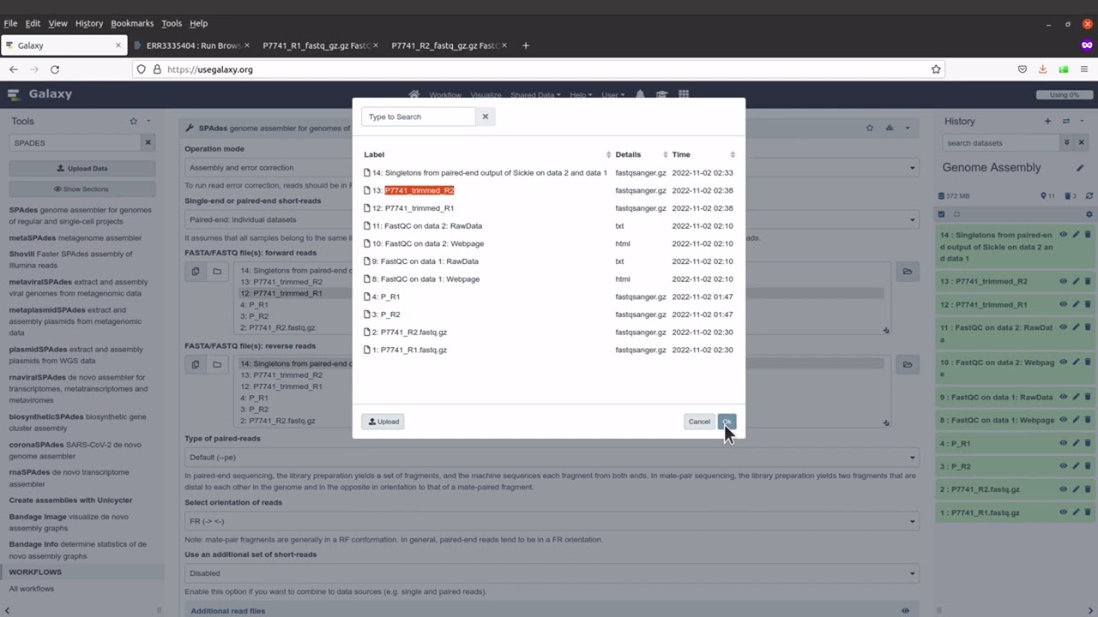Clear the search datasets field
This screenshot has width=1098, height=617.
coord(1081,143)
